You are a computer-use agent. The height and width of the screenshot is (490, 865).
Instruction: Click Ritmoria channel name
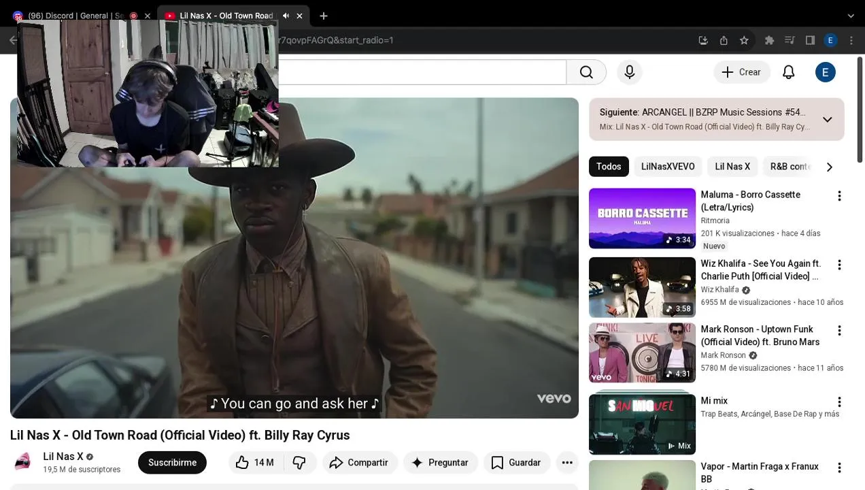(x=715, y=220)
